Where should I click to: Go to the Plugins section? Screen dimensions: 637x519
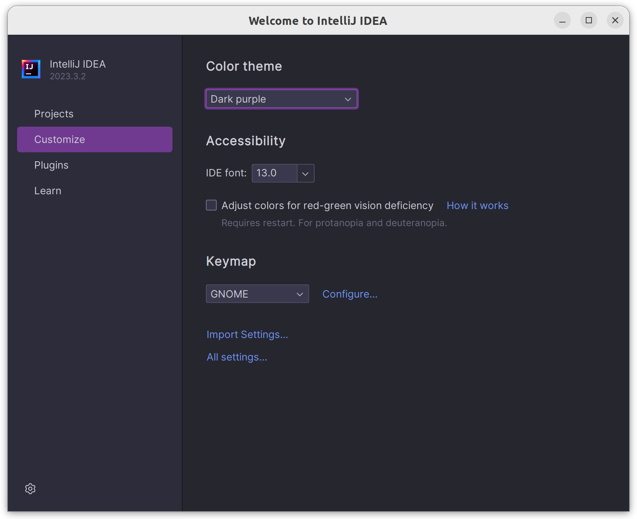click(x=95, y=165)
